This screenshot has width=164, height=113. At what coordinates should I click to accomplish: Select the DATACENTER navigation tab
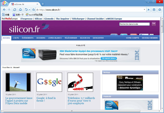click(x=98, y=38)
